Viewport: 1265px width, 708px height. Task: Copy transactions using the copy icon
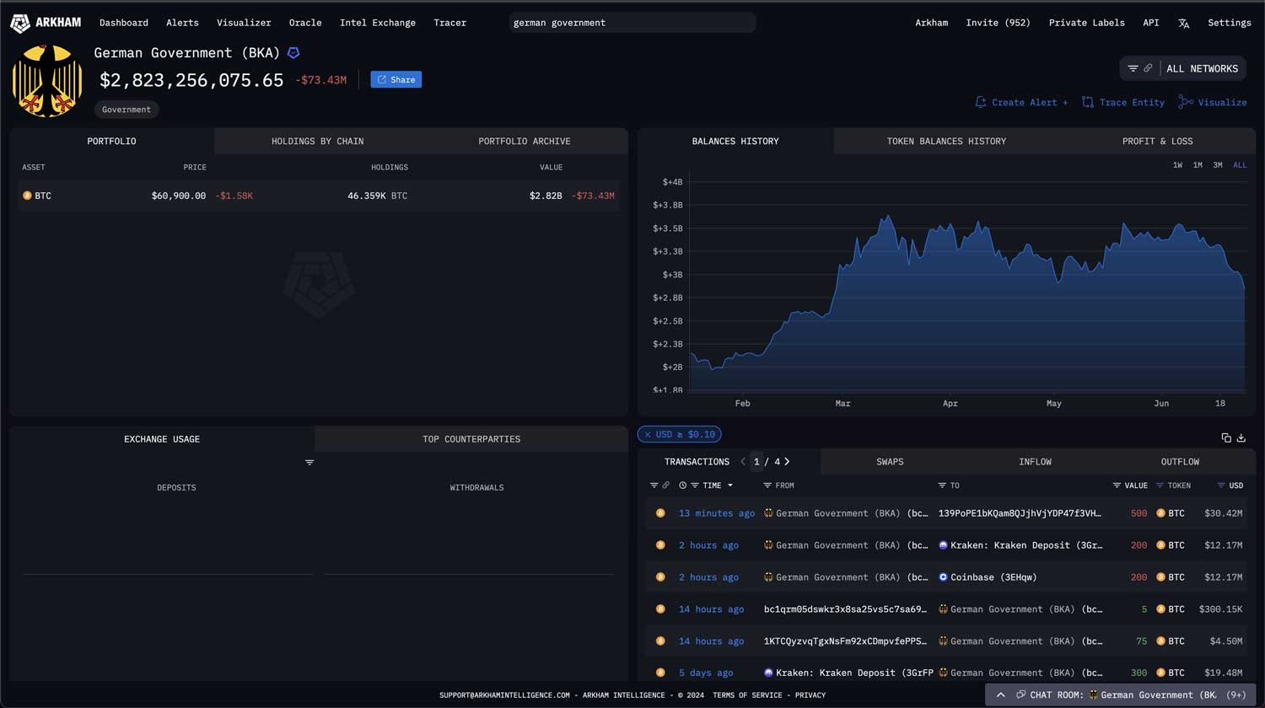1226,437
